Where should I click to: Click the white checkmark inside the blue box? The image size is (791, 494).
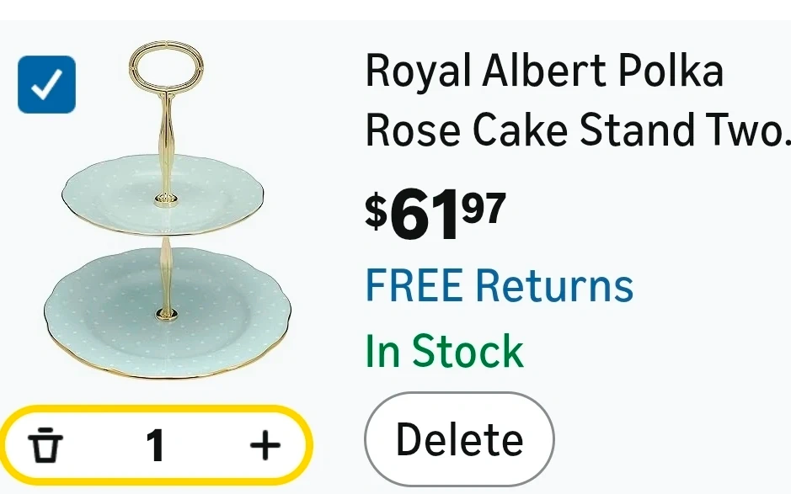coord(46,84)
